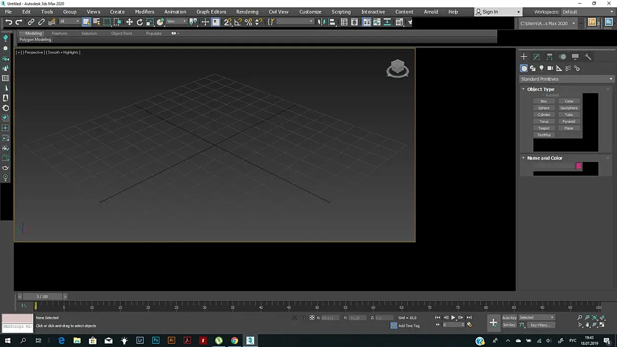Toggle Auto Key animation mode
Image resolution: width=617 pixels, height=347 pixels.
pos(509,318)
